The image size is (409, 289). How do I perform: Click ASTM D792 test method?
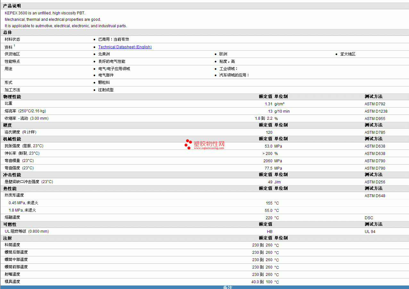click(x=375, y=104)
